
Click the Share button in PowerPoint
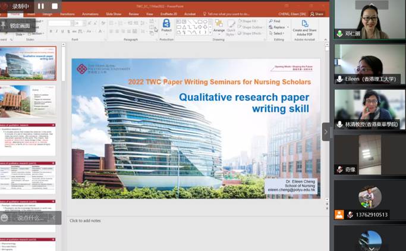coord(317,14)
